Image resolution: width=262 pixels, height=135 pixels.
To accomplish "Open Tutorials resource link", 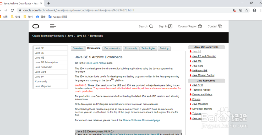I will pyautogui.click(x=197, y=113).
